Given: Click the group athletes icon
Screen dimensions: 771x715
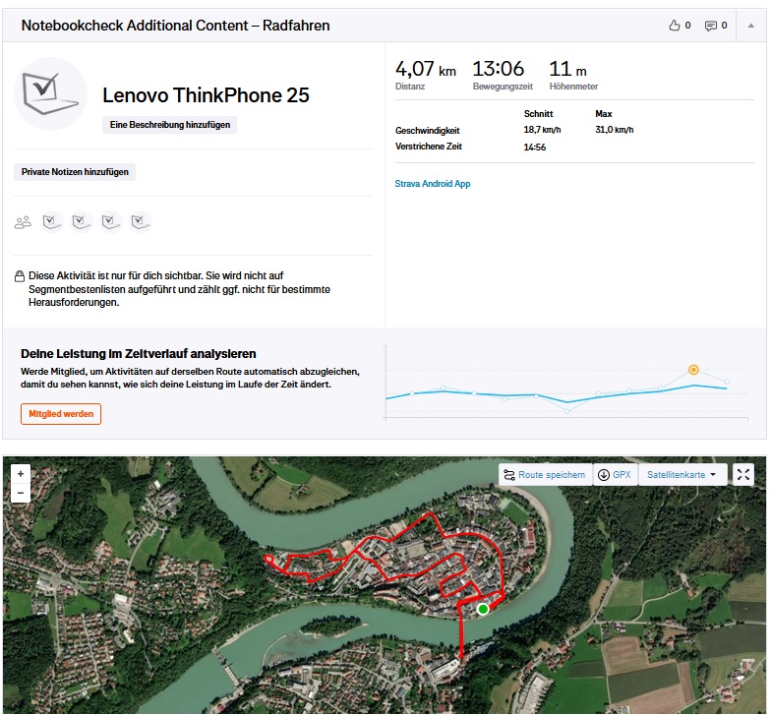Looking at the screenshot, I should (x=23, y=222).
